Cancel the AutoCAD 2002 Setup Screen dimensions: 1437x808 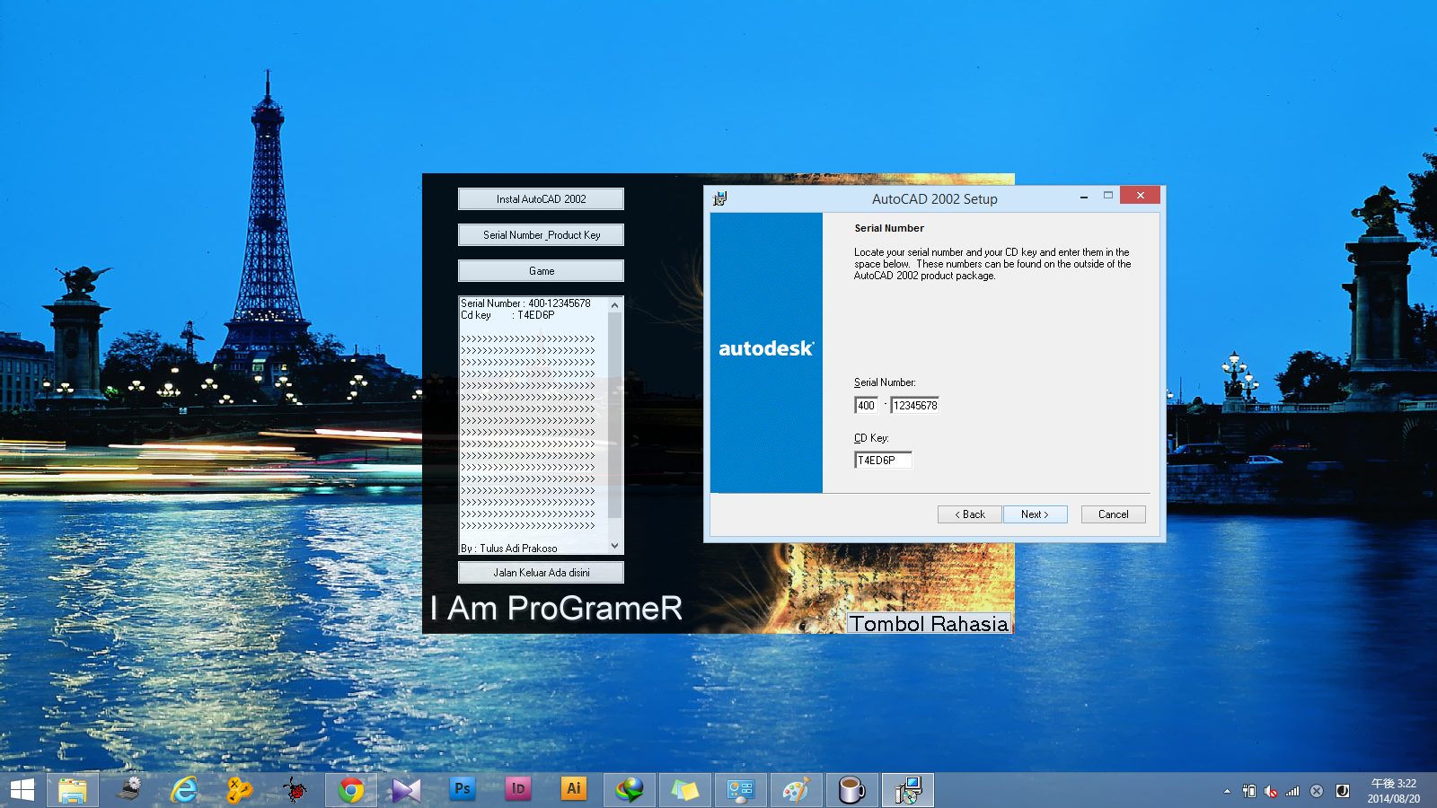(x=1114, y=514)
